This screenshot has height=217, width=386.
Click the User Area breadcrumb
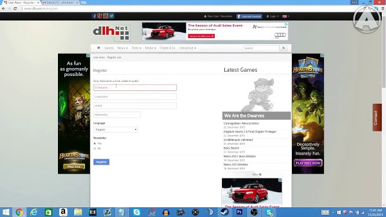click(99, 57)
